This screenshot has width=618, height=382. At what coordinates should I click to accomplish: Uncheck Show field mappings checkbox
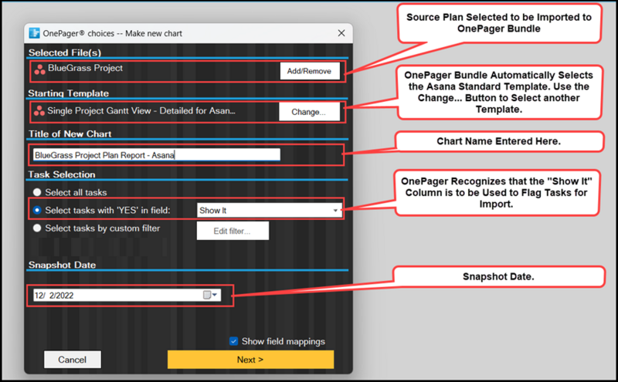coord(234,341)
